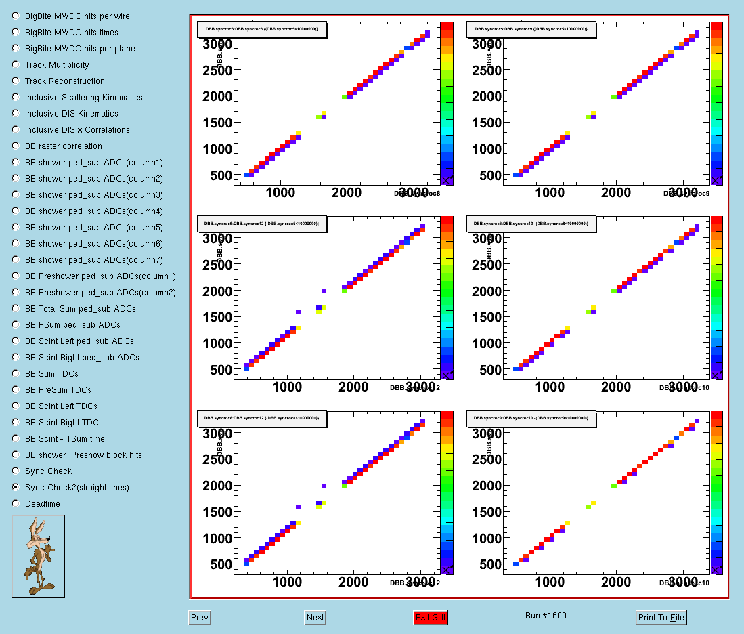Click syncroc9:syncroc10 plot title box
744x634 pixels.
tap(531, 419)
